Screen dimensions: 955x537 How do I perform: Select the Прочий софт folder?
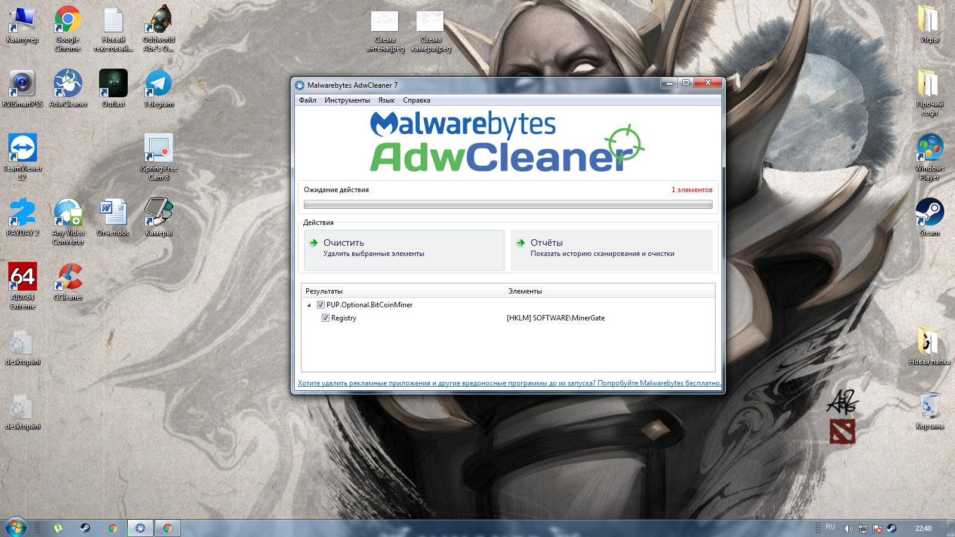[x=929, y=92]
